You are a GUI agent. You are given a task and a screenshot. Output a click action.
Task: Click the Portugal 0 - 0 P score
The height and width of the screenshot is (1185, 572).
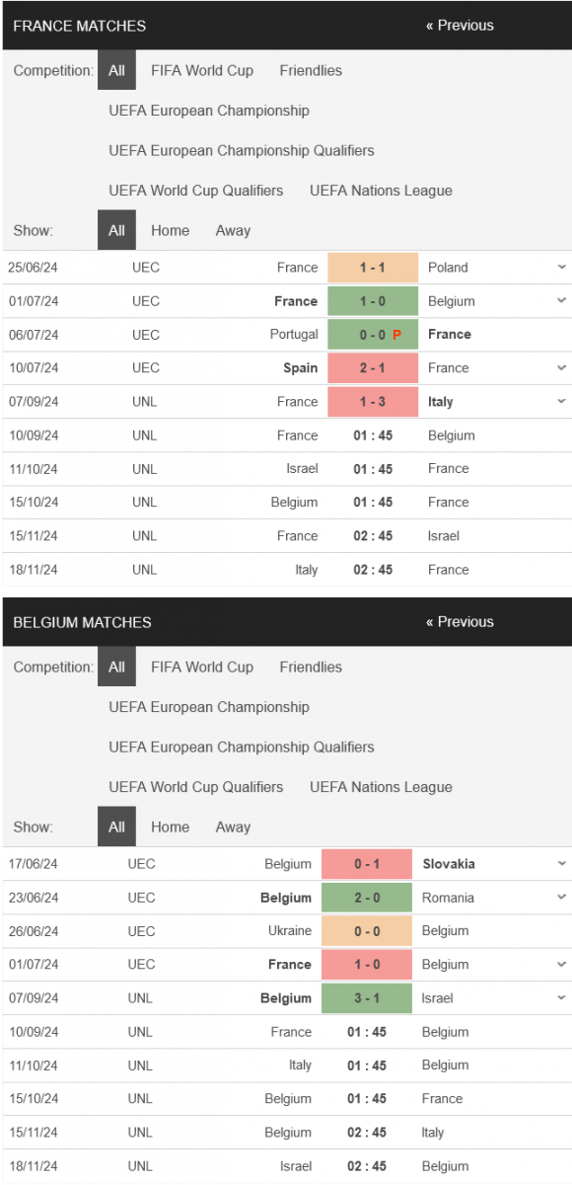pos(373,335)
